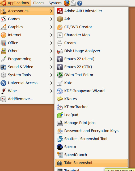Click the Manage Print Jobs printer icon
The image size is (135, 171).
pos(60,123)
